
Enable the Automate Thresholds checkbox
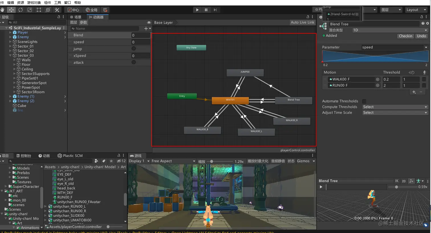coord(364,101)
